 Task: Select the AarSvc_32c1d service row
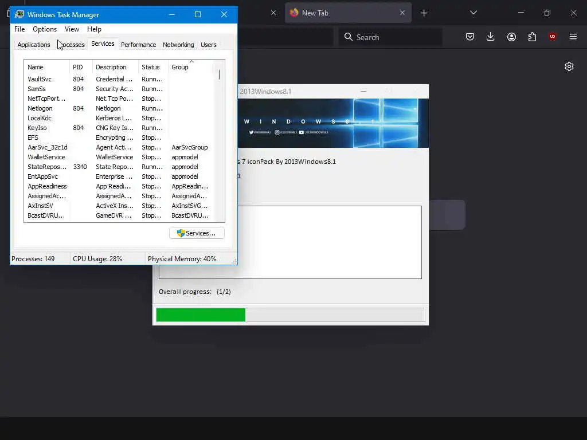pyautogui.click(x=119, y=147)
